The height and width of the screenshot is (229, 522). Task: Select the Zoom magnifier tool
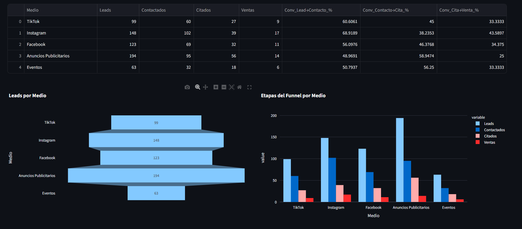[197, 87]
